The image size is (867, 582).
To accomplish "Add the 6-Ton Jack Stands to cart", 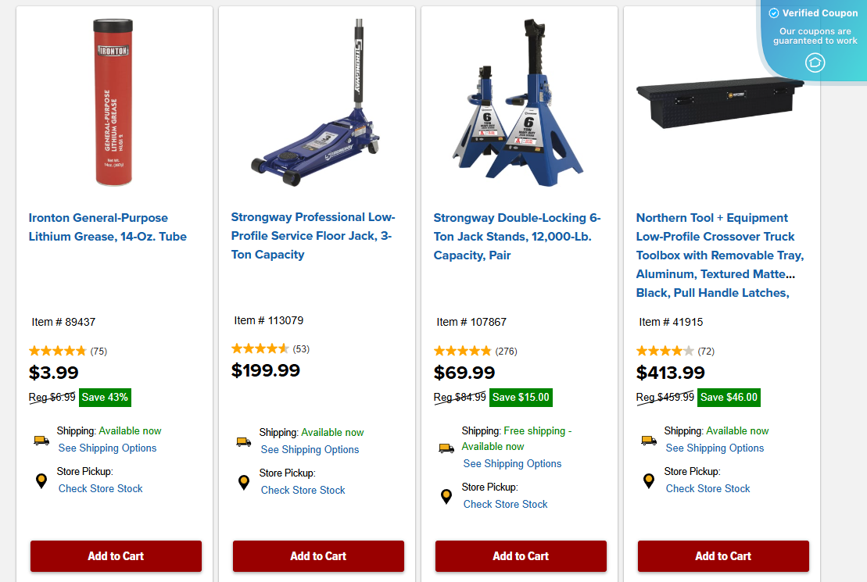I will coord(521,556).
